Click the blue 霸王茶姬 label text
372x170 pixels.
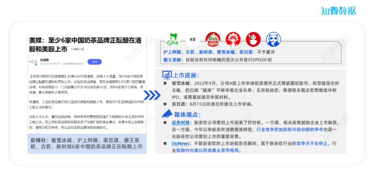[x=173, y=60]
